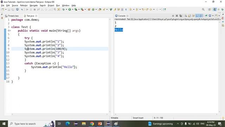Screen dimensions: 225x127
Task: Open the Window menu
Action: click(x=66, y=6)
